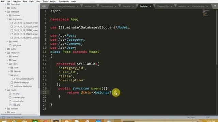The height and width of the screenshot is (122, 218).
Task: Open the Preferences menu
Action: click(64, 1)
